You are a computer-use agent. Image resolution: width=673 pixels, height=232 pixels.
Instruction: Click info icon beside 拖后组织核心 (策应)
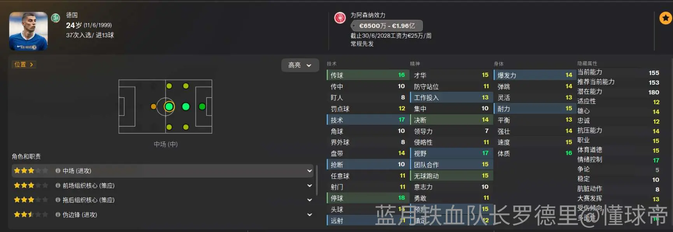[58, 200]
